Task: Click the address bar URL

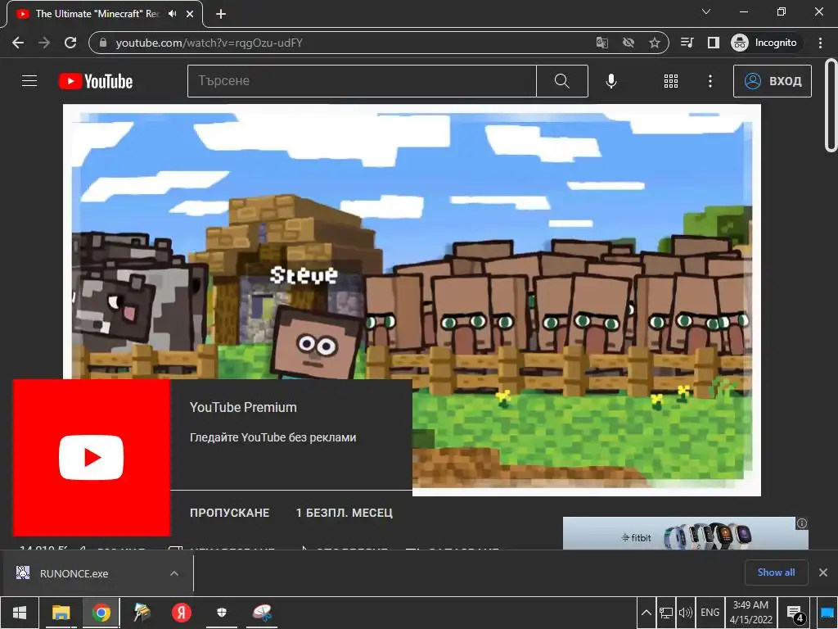Action: click(209, 43)
